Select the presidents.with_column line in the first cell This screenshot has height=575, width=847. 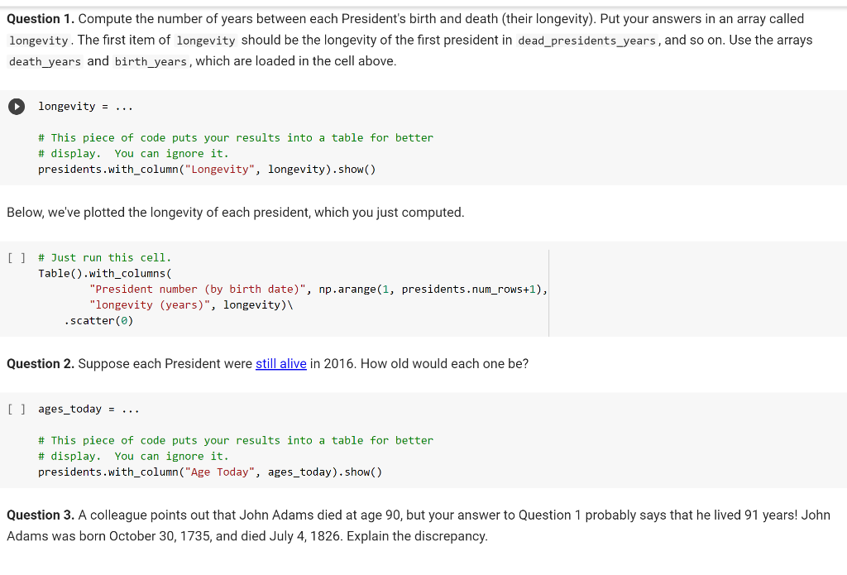(207, 169)
